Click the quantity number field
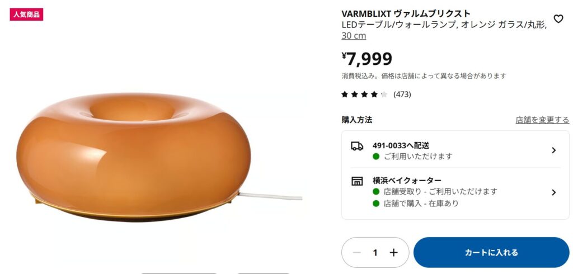 [x=375, y=252]
